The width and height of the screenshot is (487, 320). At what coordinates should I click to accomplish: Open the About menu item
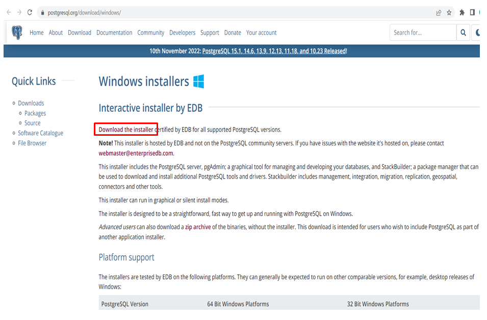click(56, 33)
